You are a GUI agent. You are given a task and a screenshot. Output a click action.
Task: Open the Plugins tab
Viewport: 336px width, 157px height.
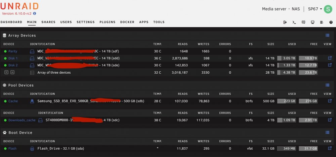click(x=108, y=22)
